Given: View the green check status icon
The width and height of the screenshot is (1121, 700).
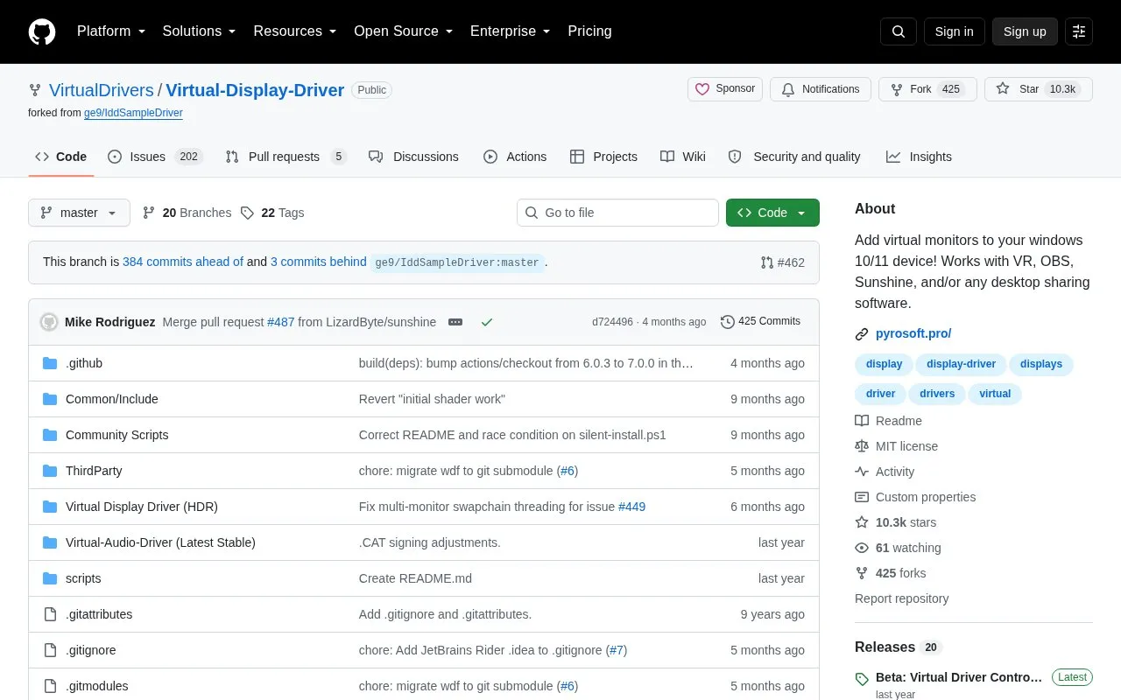Looking at the screenshot, I should 487,322.
